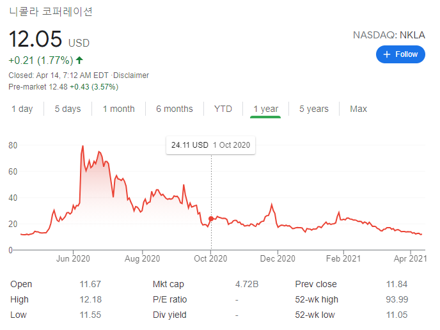Show the YTD chart range
This screenshot has height=330, width=440.
[223, 109]
